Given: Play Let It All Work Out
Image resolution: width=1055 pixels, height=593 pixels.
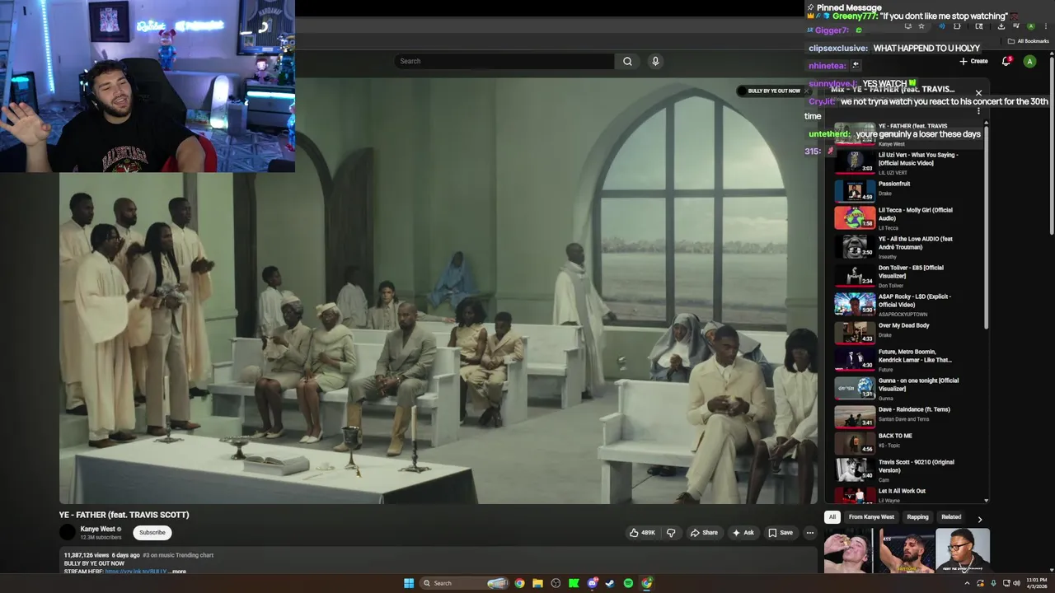Looking at the screenshot, I should click(x=905, y=494).
